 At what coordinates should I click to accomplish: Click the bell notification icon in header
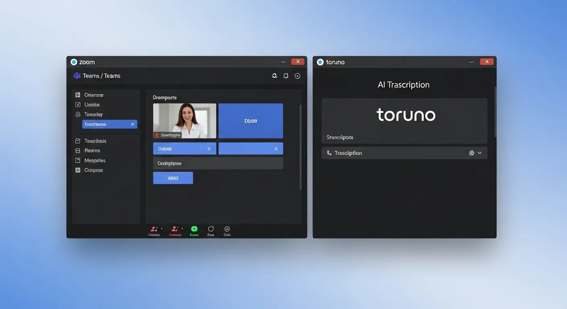pos(275,76)
